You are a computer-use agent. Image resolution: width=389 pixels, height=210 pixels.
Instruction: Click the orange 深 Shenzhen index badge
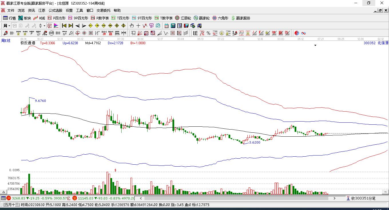click(x=74, y=198)
